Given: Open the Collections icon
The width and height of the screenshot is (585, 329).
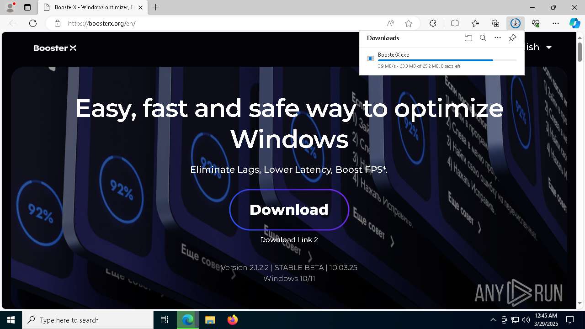Looking at the screenshot, I should click(x=495, y=23).
